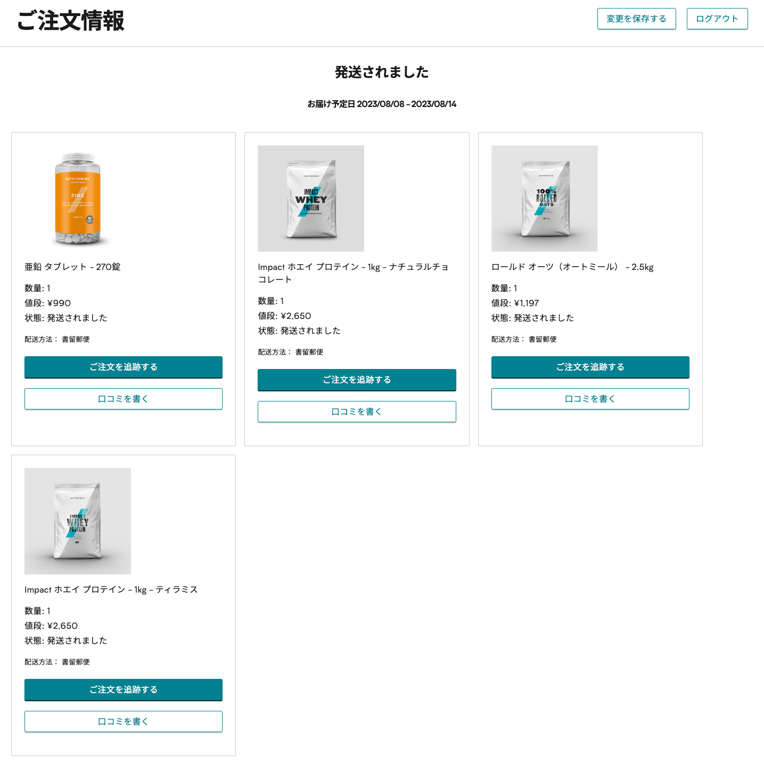Click 配送方法 書留郵便 under 亜鉛 タブレット
This screenshot has width=764, height=763.
(x=57, y=339)
